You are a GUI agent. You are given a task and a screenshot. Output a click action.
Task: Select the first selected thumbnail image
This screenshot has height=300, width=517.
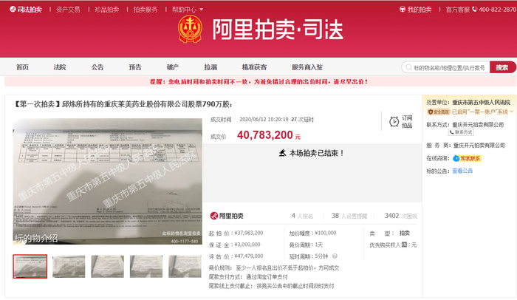(30, 266)
